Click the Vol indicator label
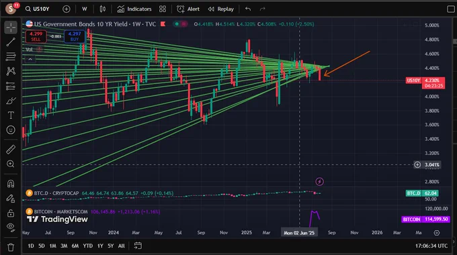Image resolution: width=457 pixels, height=255 pixels. pos(29,50)
